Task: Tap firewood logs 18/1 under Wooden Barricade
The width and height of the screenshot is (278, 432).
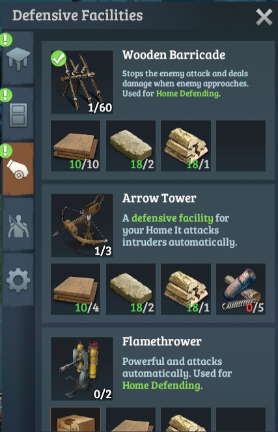Action: [x=186, y=146]
